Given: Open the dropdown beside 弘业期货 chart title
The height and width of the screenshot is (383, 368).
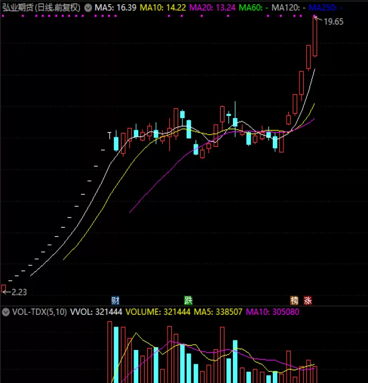Looking at the screenshot, I should click(88, 8).
